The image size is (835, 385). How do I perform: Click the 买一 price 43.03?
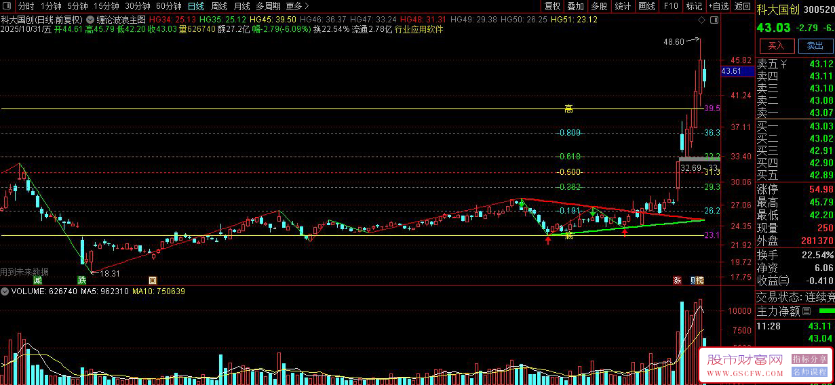pos(820,126)
